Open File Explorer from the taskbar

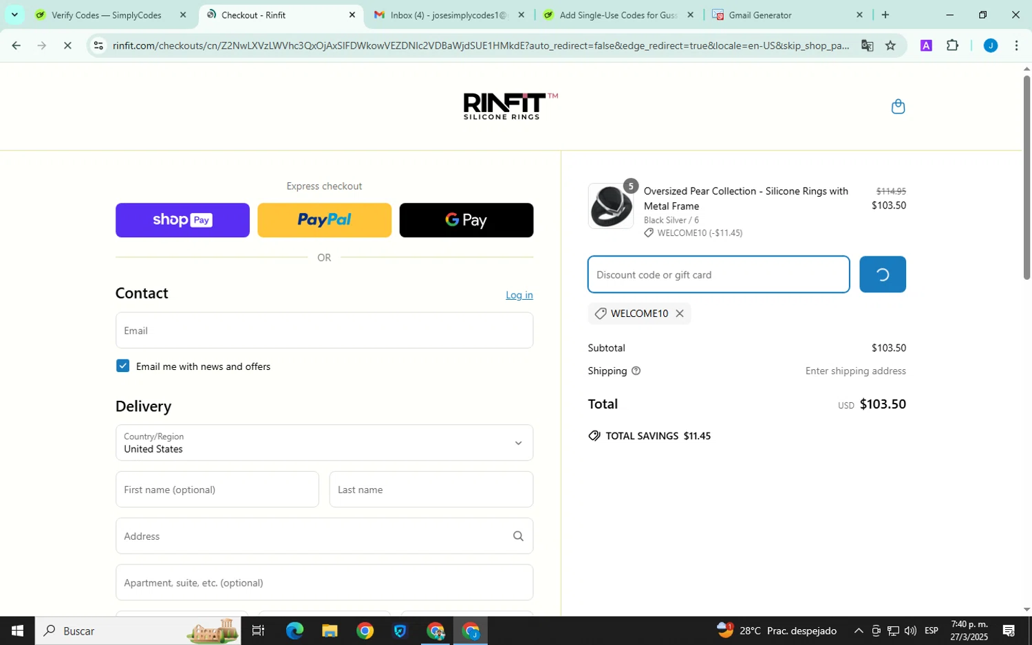[x=330, y=631]
